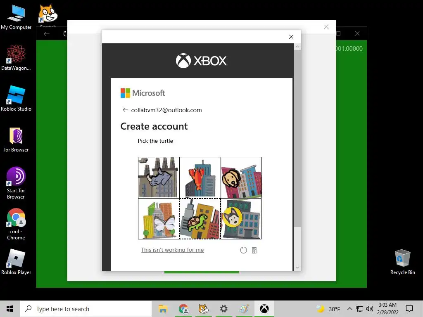This screenshot has height=317, width=423.
Task: Open My Computer desktop icon
Action: tap(16, 17)
